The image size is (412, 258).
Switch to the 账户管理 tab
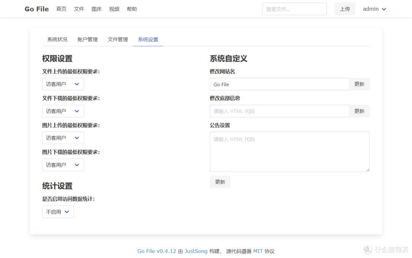[87, 39]
